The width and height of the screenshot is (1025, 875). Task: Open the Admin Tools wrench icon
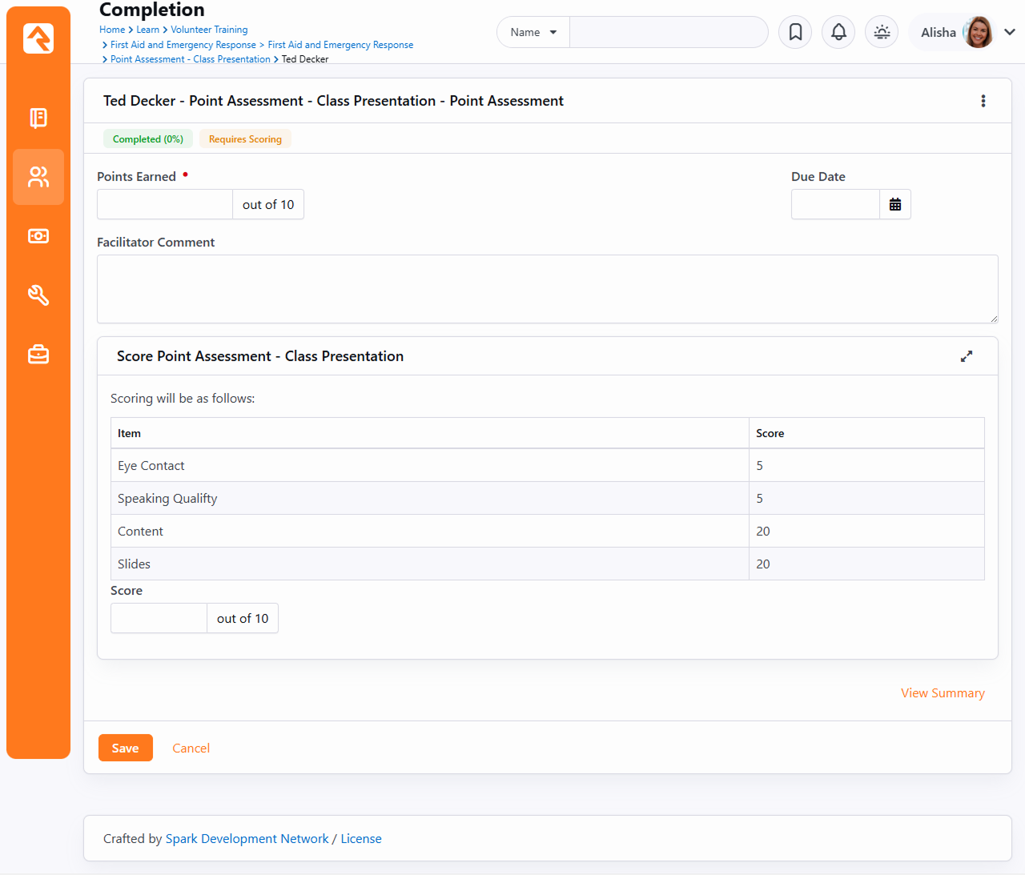38,295
